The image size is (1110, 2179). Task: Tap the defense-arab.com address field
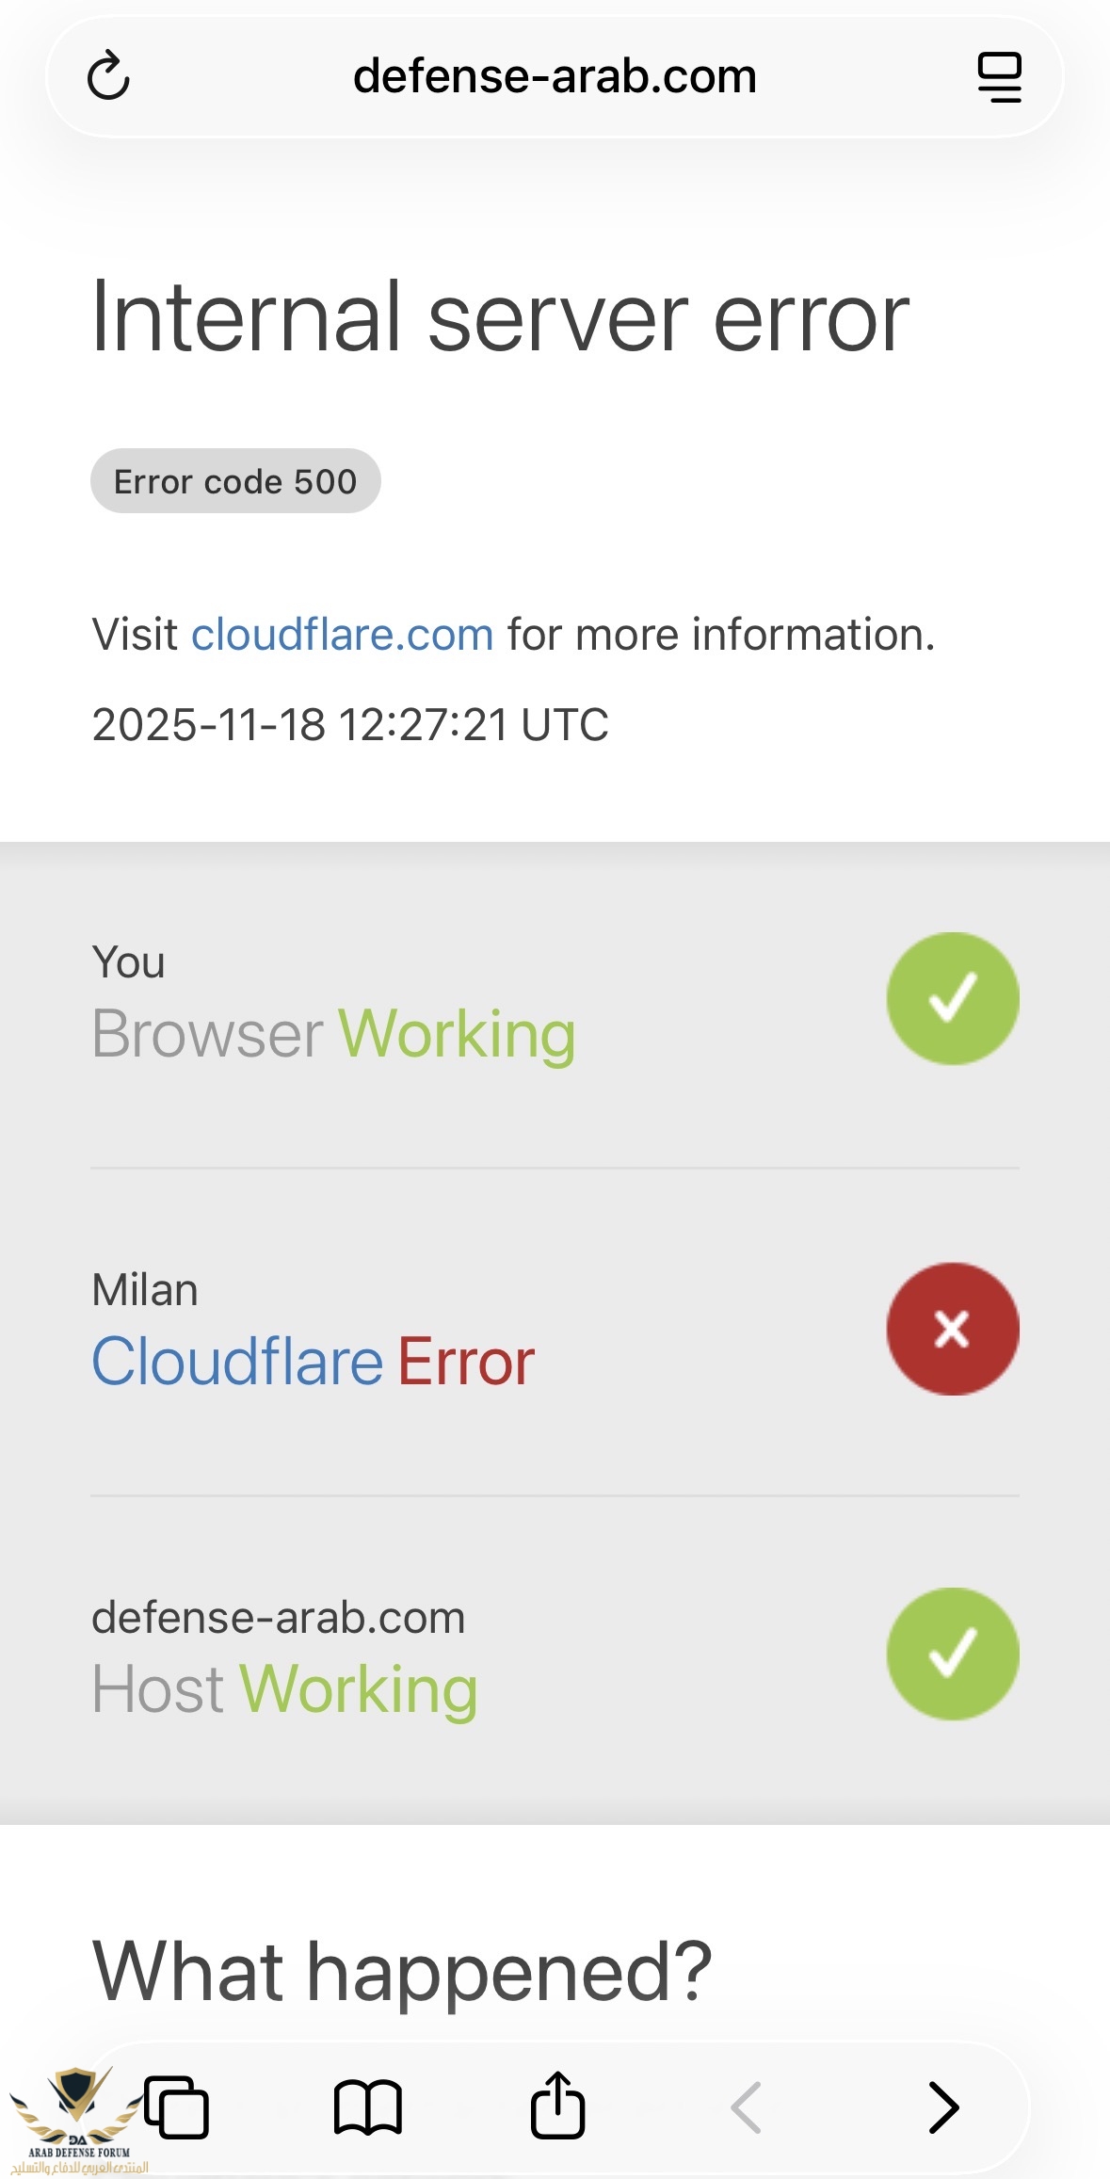click(x=555, y=76)
